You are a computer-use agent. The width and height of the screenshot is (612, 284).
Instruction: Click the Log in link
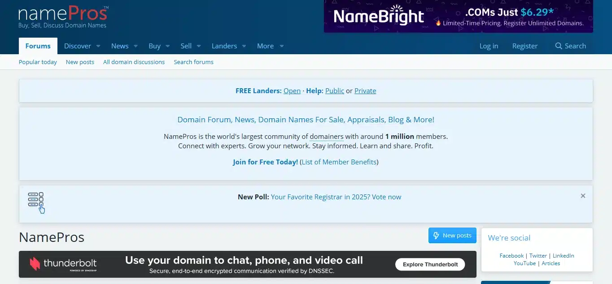pyautogui.click(x=489, y=46)
